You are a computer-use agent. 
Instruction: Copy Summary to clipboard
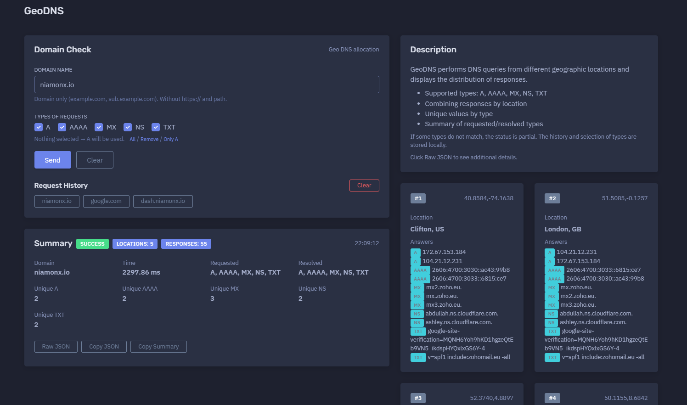coord(158,347)
